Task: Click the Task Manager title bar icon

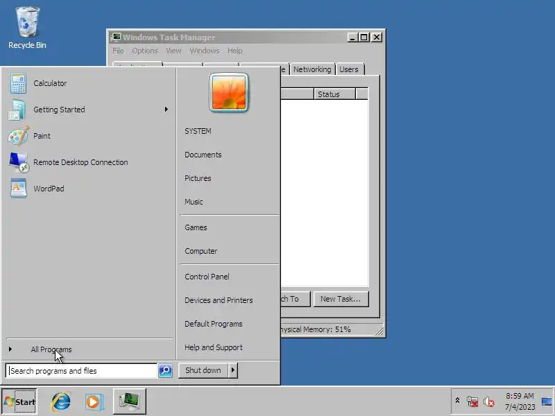Action: pyautogui.click(x=116, y=37)
